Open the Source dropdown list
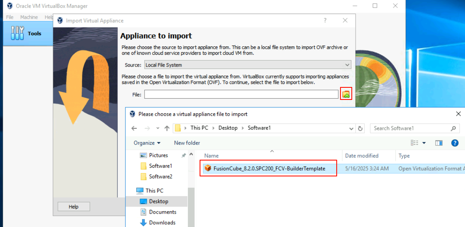Image resolution: width=465 pixels, height=227 pixels. coord(247,65)
